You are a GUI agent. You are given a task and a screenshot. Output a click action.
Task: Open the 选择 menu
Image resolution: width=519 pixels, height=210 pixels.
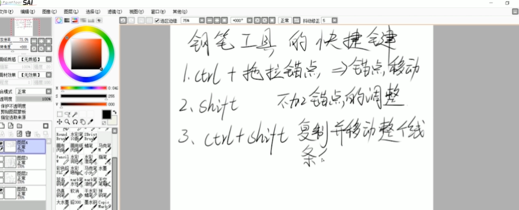[x=93, y=12]
